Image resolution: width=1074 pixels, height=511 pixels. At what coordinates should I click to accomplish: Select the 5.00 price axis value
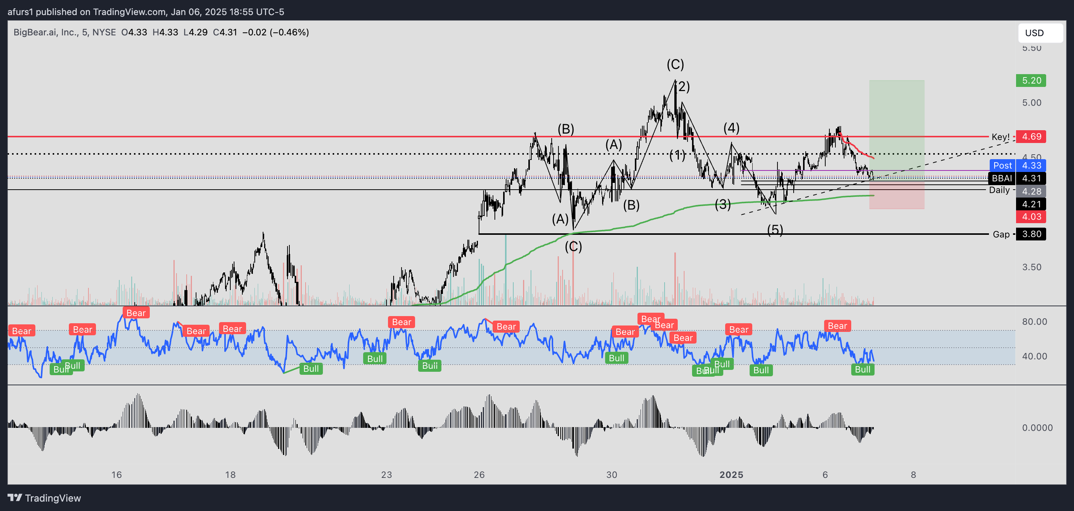[1031, 102]
